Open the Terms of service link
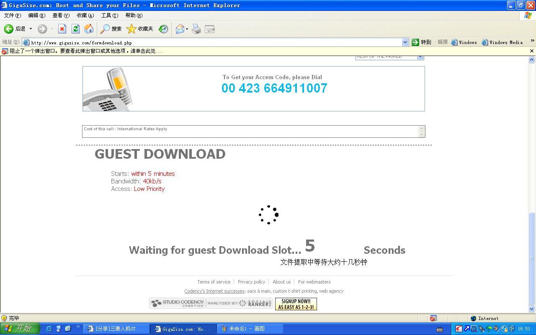The height and width of the screenshot is (335, 536). 214,282
